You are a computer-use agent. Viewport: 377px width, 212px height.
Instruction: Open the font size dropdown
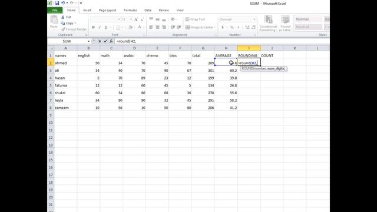coord(131,19)
